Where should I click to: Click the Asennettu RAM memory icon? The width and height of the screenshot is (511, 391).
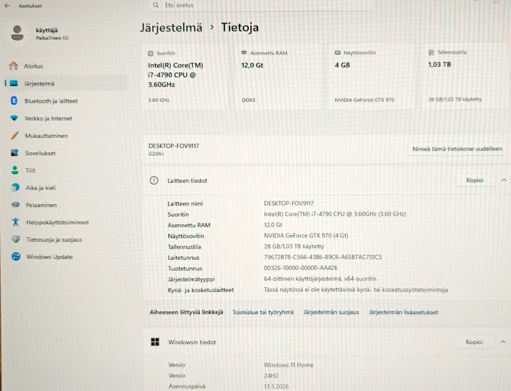[x=244, y=53]
